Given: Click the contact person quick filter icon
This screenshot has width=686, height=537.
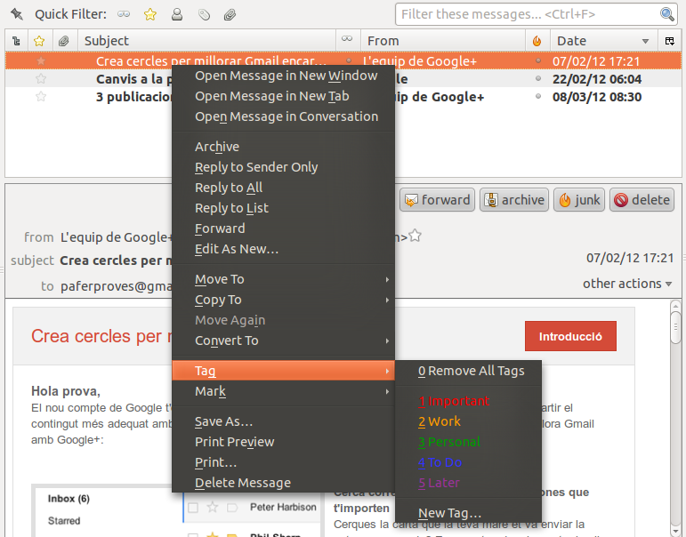Looking at the screenshot, I should (177, 14).
